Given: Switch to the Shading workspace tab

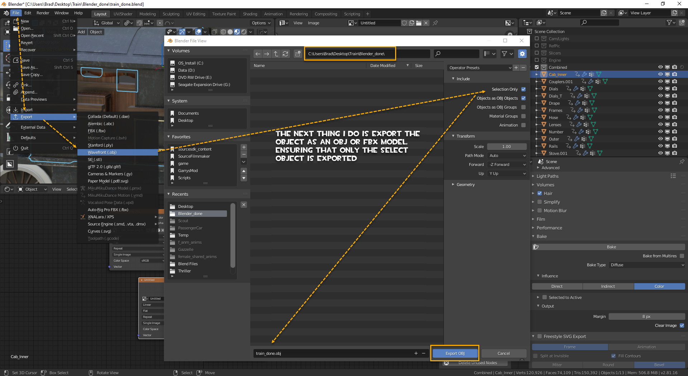Looking at the screenshot, I should 250,14.
